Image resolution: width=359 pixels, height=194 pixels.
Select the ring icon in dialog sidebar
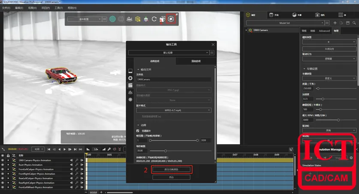[x=130, y=78]
